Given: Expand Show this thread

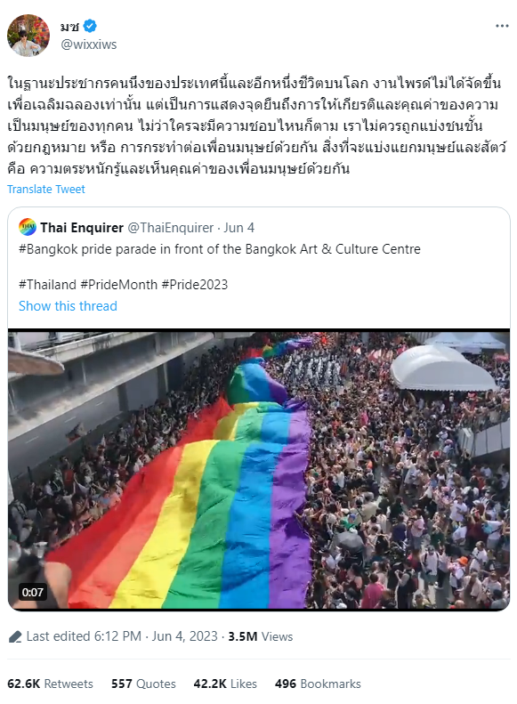Looking at the screenshot, I should point(68,306).
